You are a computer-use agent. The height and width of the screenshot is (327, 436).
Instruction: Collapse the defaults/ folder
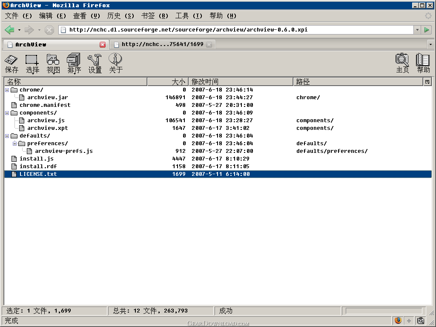point(7,136)
